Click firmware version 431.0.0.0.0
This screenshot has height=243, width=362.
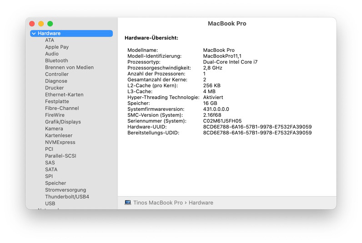point(216,109)
